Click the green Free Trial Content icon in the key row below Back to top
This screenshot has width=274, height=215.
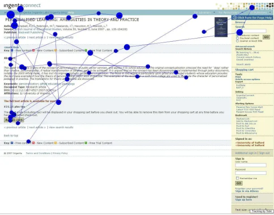tap(86, 143)
